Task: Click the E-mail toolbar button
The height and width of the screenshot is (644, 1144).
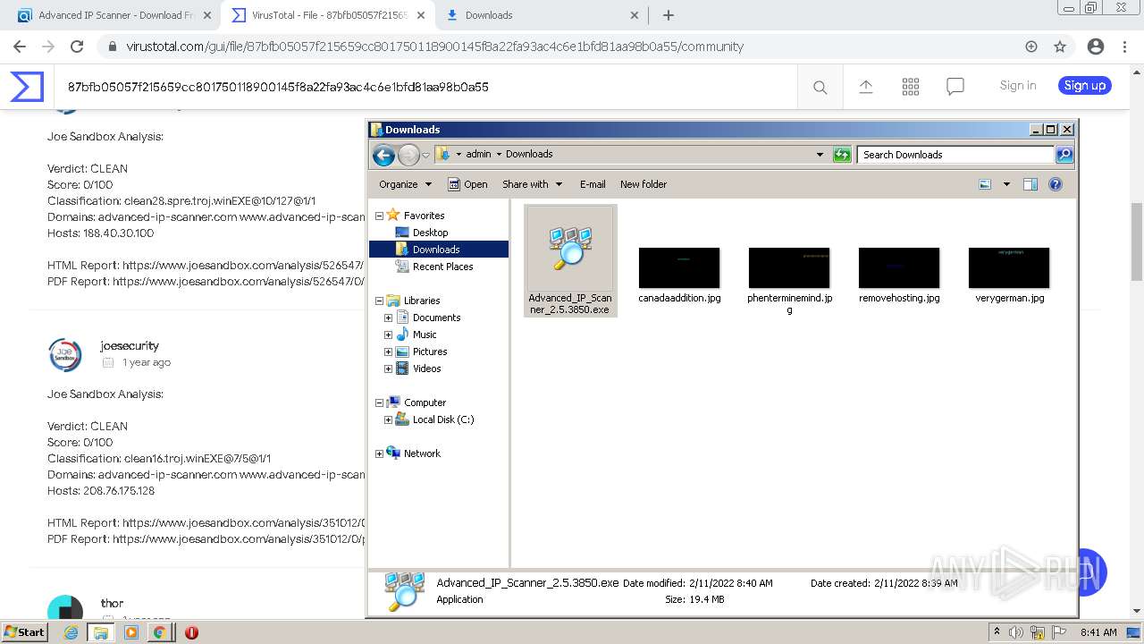Action: [593, 184]
